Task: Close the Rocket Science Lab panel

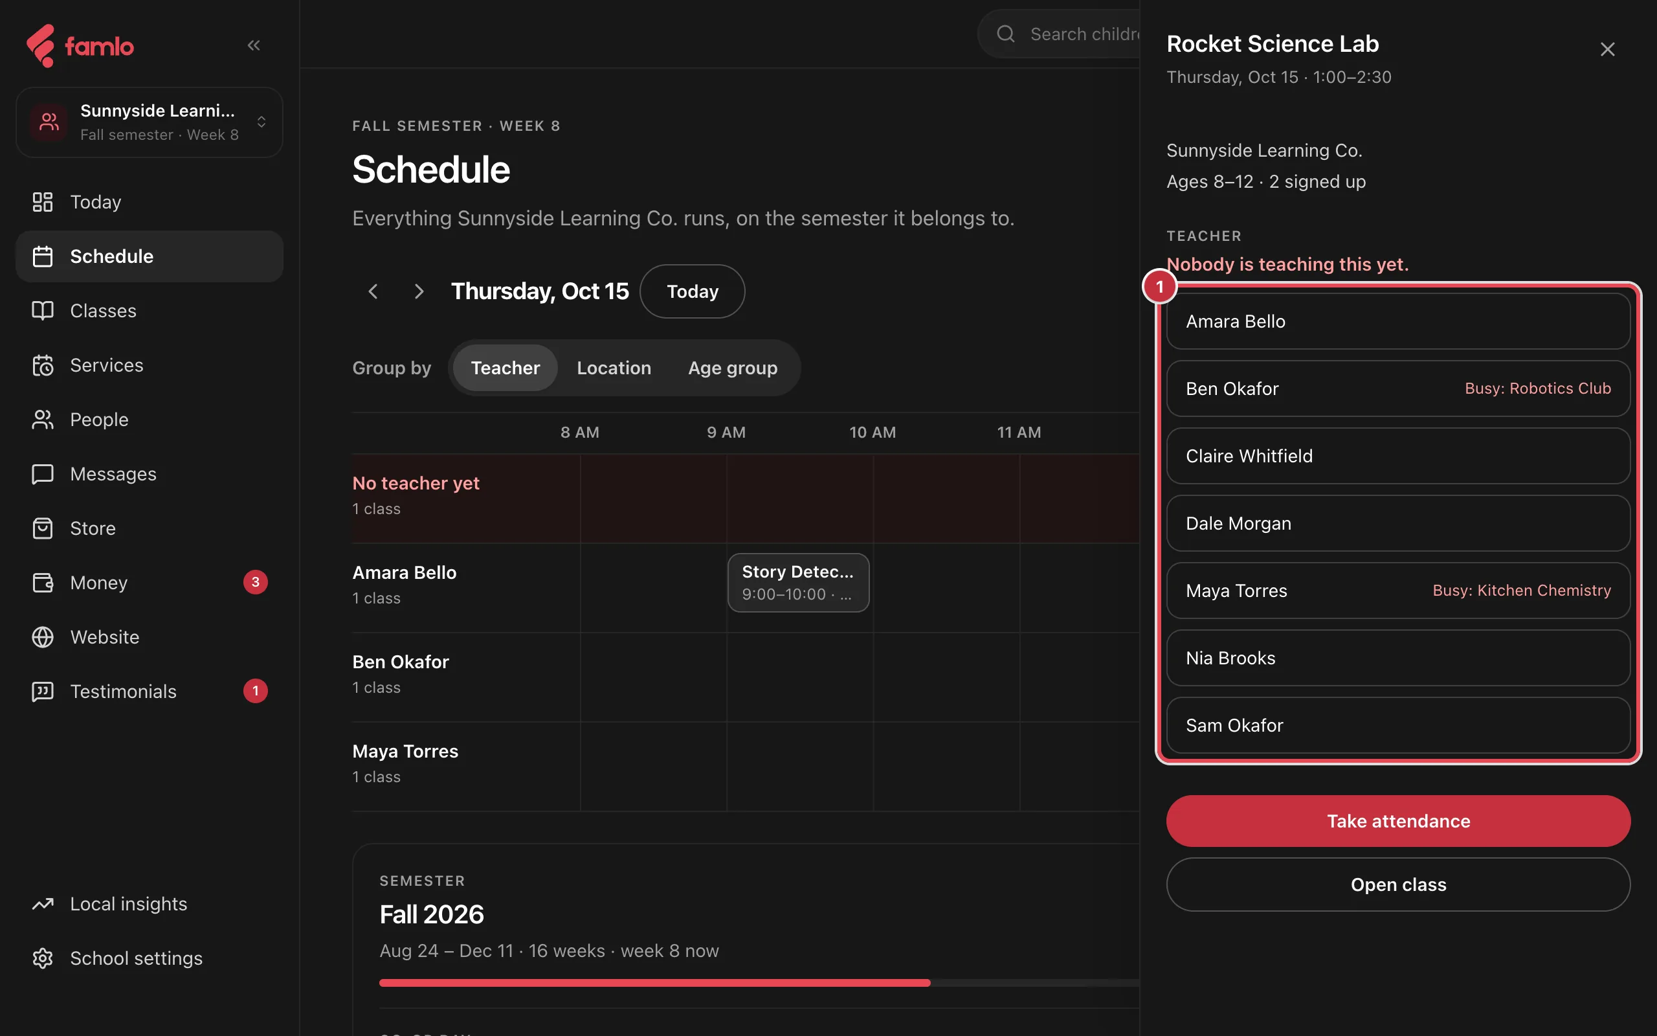Action: pos(1607,49)
